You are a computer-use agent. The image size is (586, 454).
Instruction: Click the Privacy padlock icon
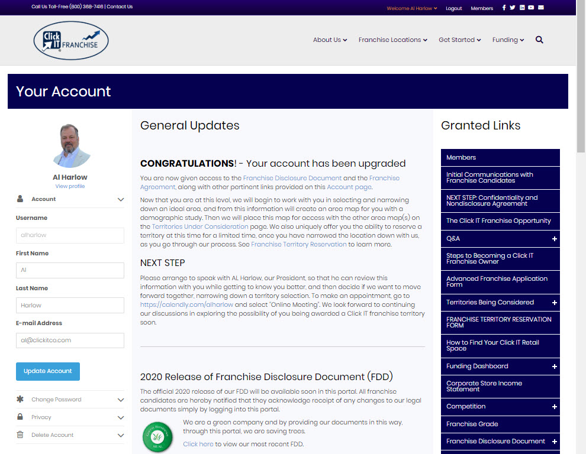pyautogui.click(x=20, y=417)
